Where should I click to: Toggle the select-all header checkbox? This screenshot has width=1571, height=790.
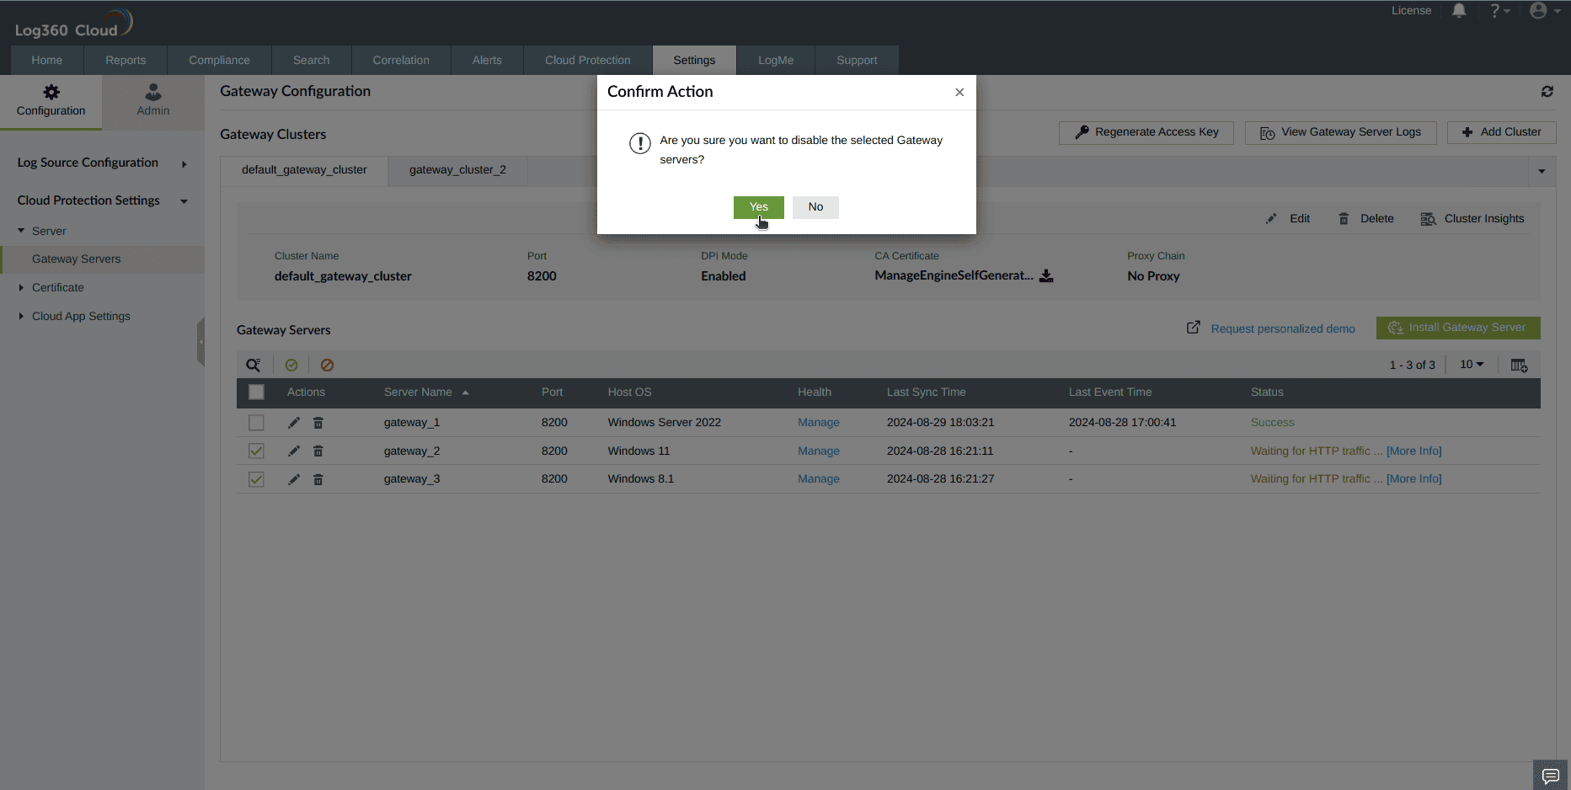point(256,392)
